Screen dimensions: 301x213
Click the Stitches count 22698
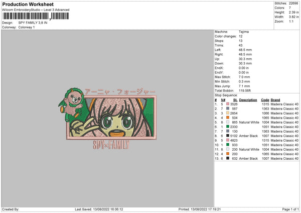(293, 4)
